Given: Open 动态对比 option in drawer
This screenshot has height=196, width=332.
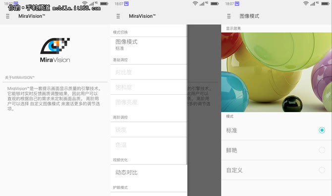Looking at the screenshot, I should coord(149,172).
